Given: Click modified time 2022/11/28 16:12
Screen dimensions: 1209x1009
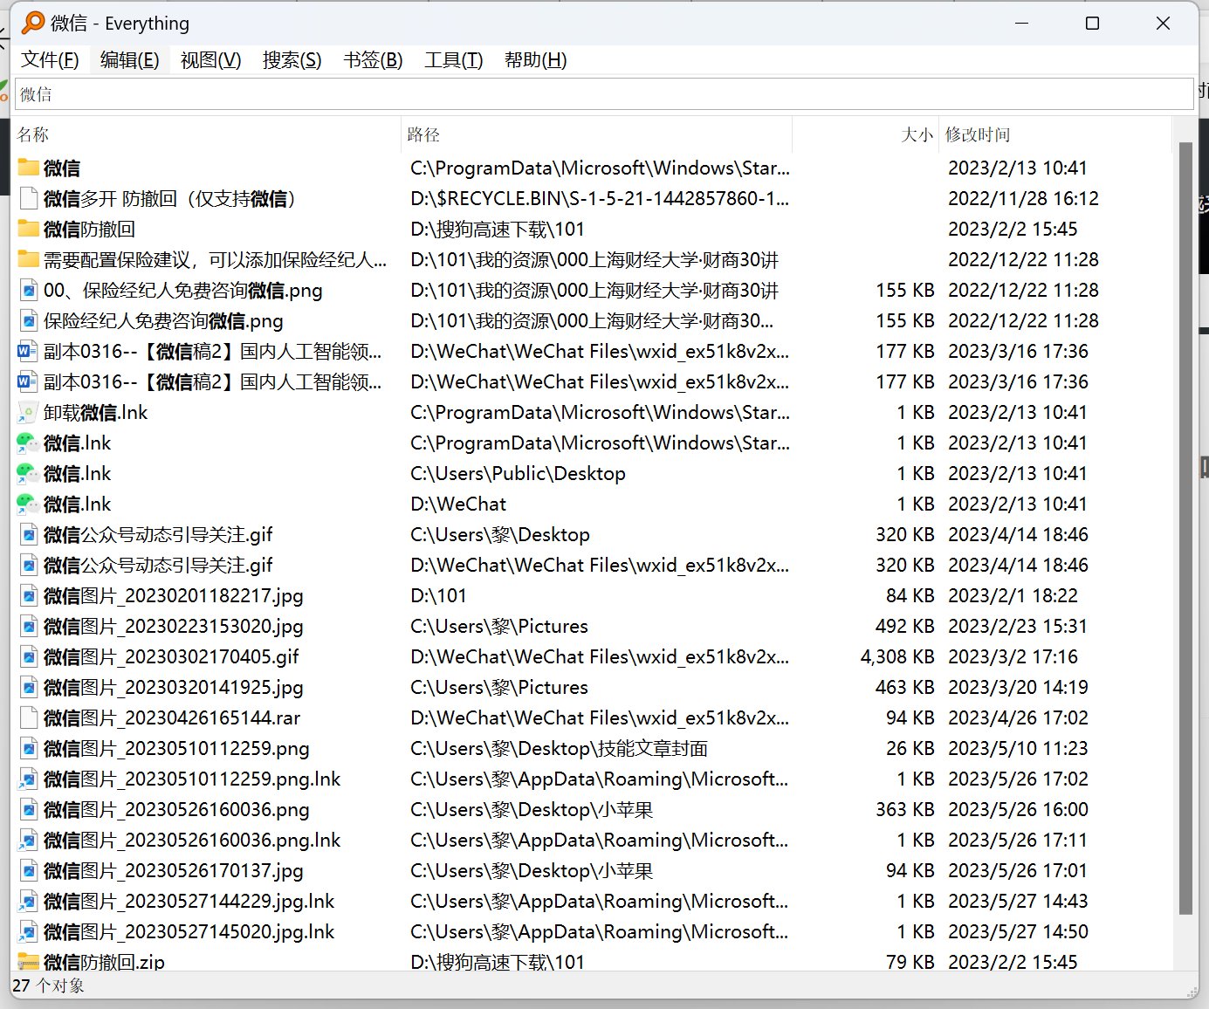Looking at the screenshot, I should 1023,198.
